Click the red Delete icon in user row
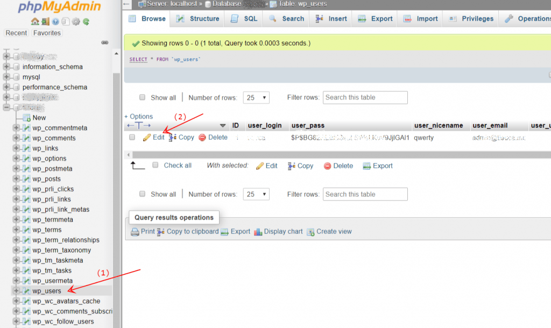The width and height of the screenshot is (551, 328). click(x=202, y=138)
